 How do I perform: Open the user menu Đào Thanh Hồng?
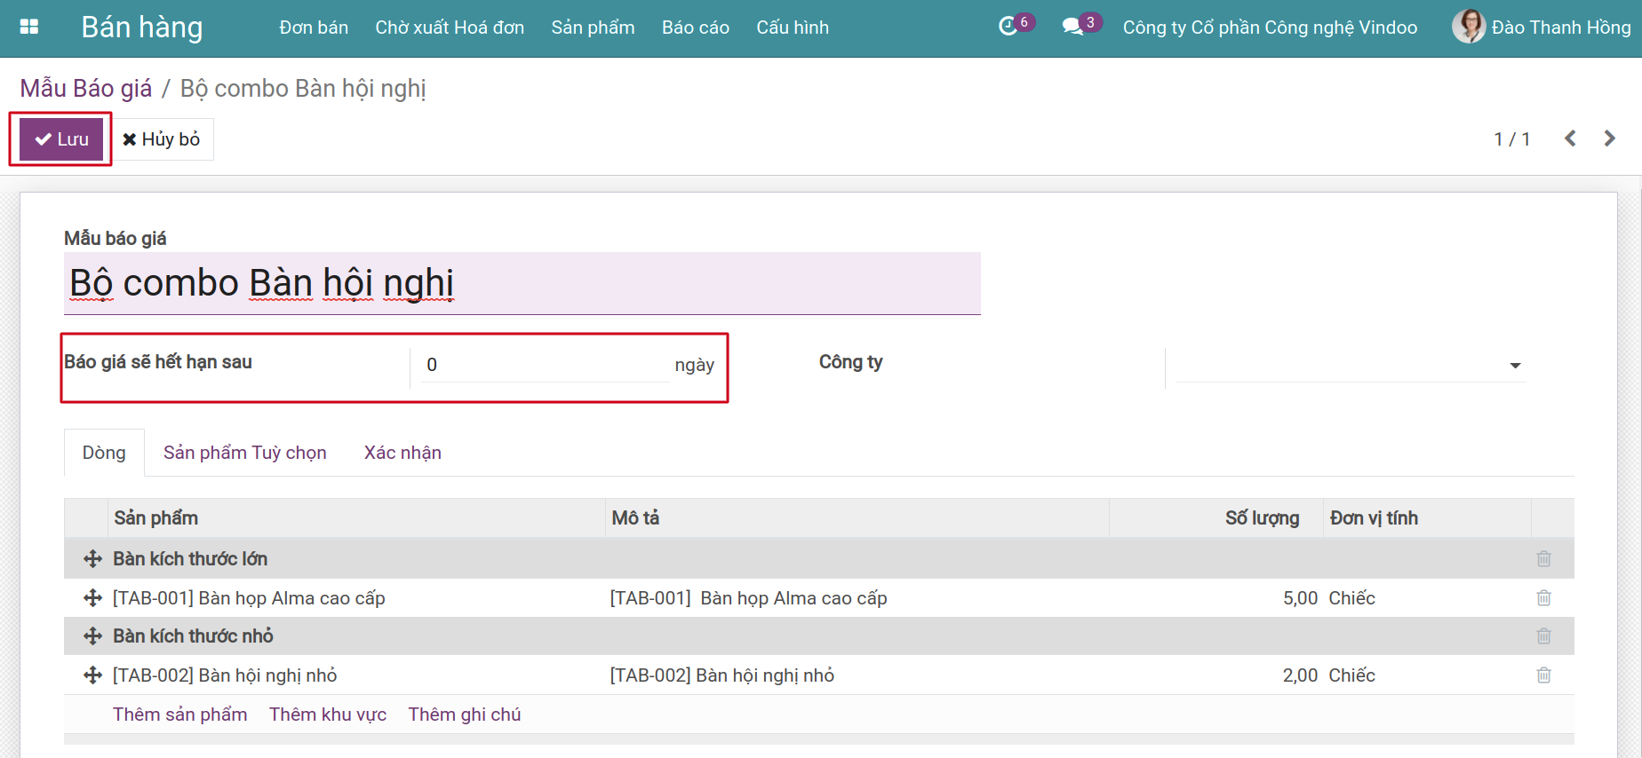click(1542, 27)
